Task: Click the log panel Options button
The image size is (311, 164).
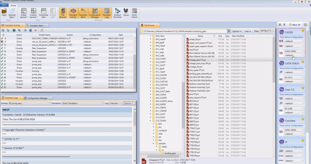Action: 129,103
